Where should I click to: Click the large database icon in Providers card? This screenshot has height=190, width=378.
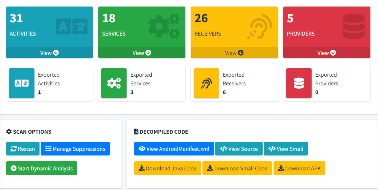tap(353, 26)
